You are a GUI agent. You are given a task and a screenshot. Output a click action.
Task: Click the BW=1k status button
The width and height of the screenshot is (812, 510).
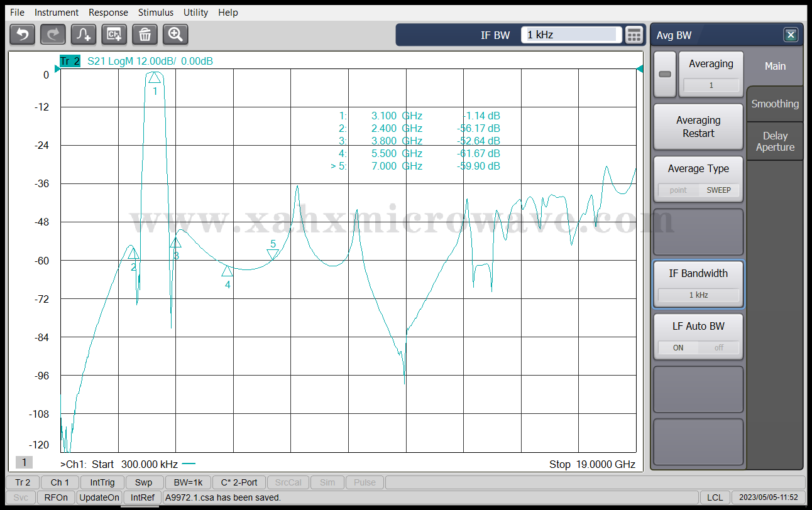pos(188,482)
